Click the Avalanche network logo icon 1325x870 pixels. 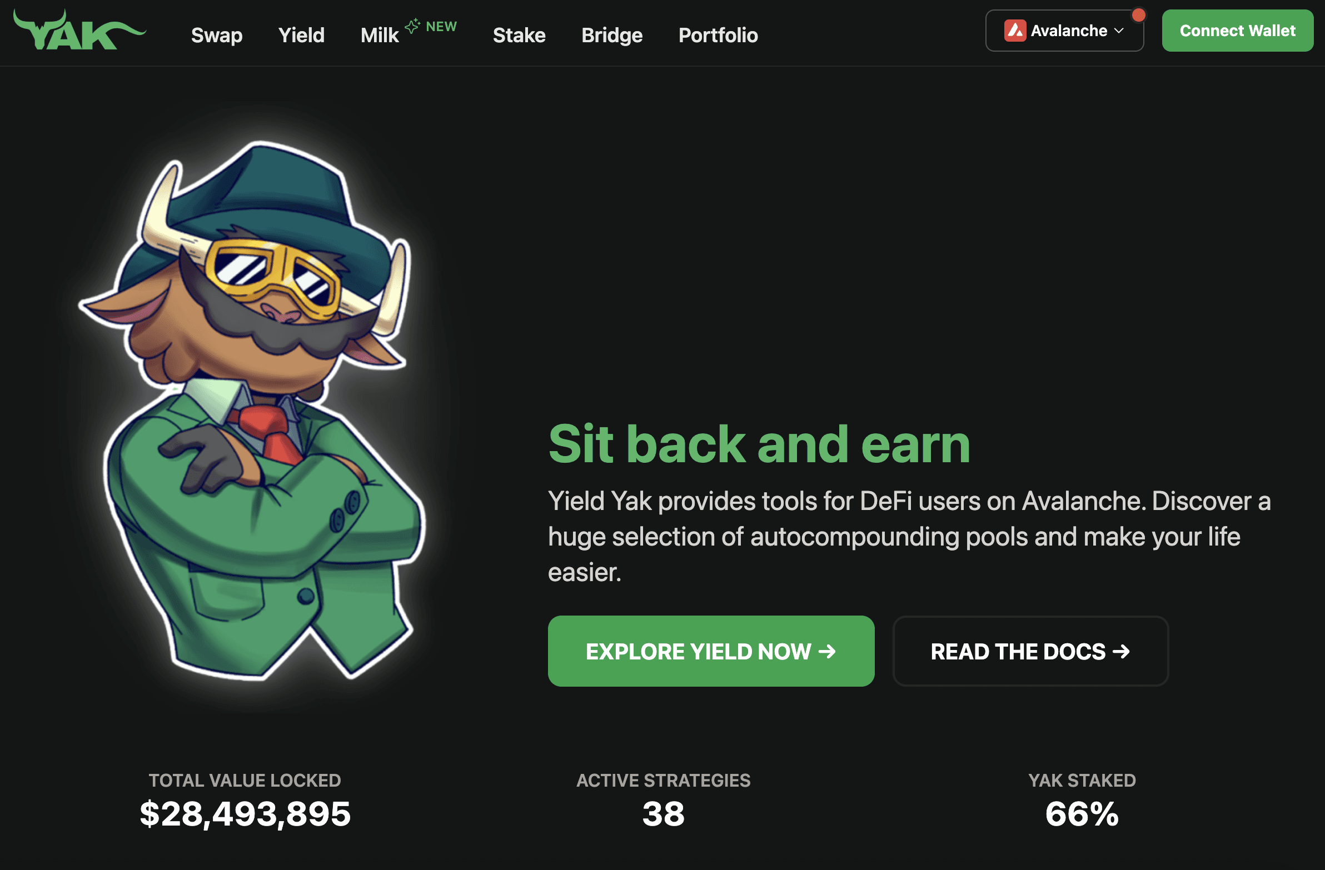(x=1015, y=31)
